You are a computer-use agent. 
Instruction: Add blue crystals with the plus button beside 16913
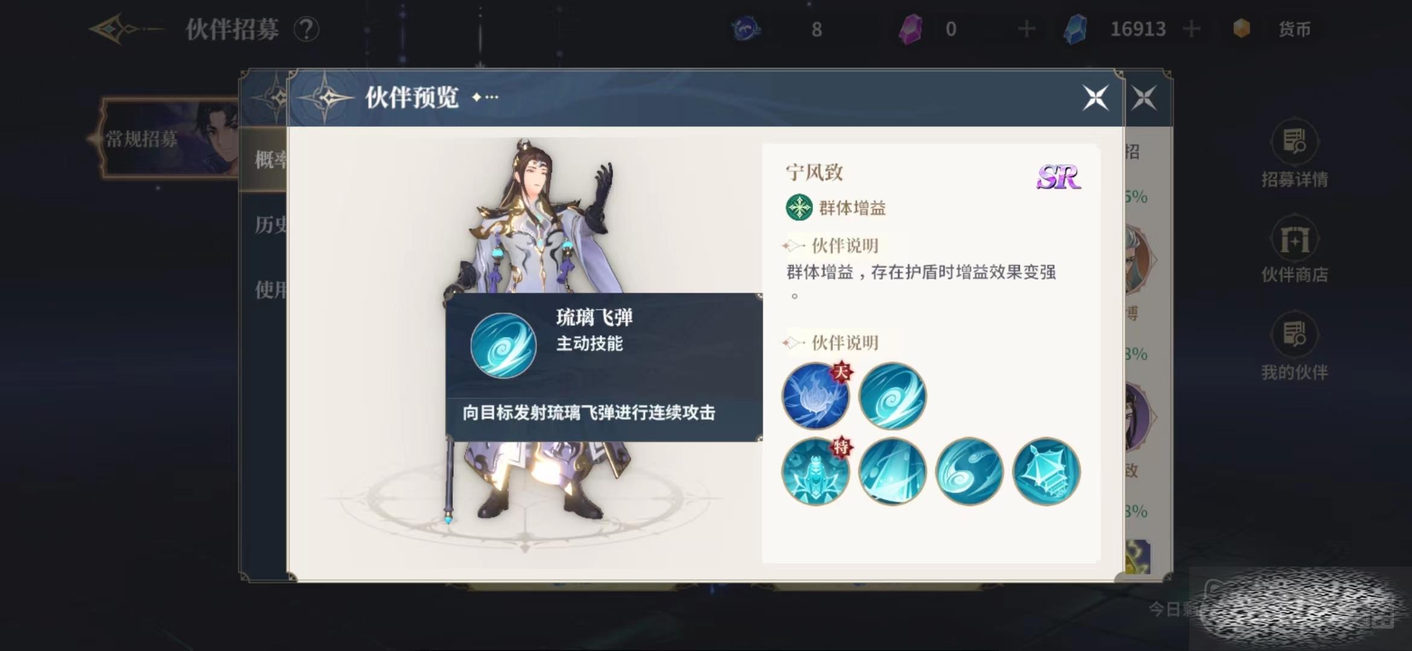click(1191, 28)
